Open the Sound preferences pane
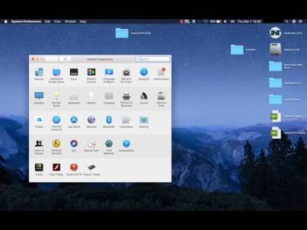307x230 pixels. tap(144, 98)
